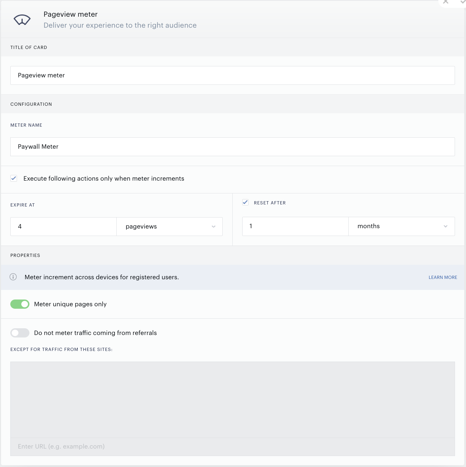This screenshot has height=467, width=466.
Task: Click the EXPIRE AT label
Action: [x=23, y=205]
